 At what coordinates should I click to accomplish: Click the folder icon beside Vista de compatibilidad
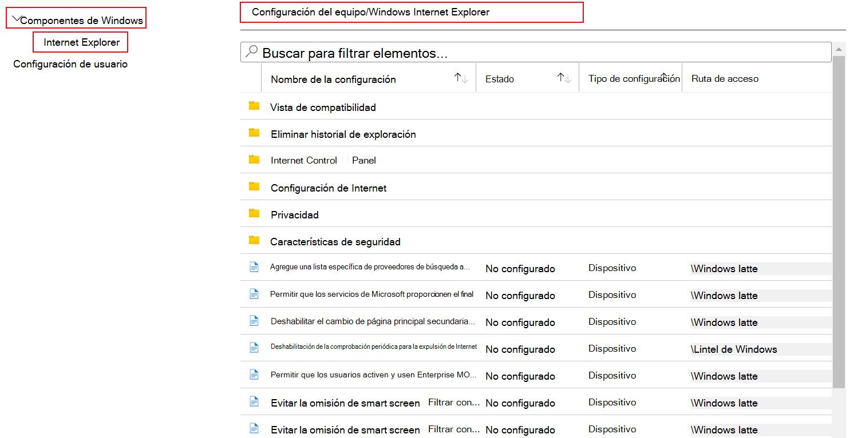[254, 106]
